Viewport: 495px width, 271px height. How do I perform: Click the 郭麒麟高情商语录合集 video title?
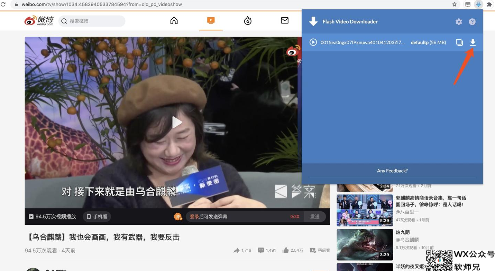[431, 201]
